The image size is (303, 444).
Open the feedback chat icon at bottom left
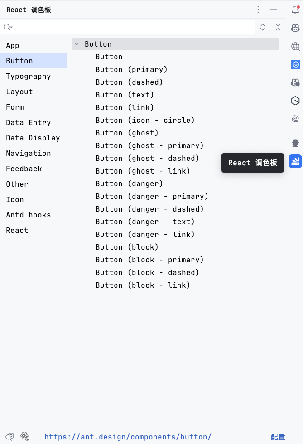click(x=10, y=436)
